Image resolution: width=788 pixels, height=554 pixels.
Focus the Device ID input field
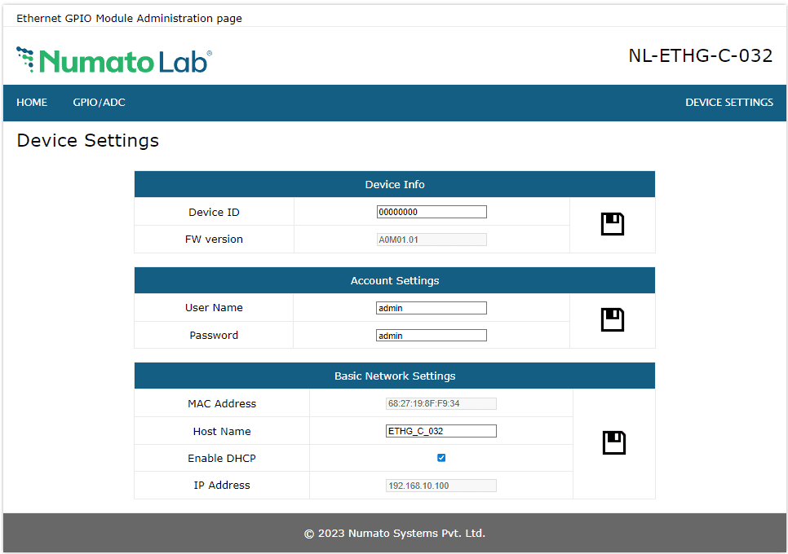pyautogui.click(x=432, y=212)
